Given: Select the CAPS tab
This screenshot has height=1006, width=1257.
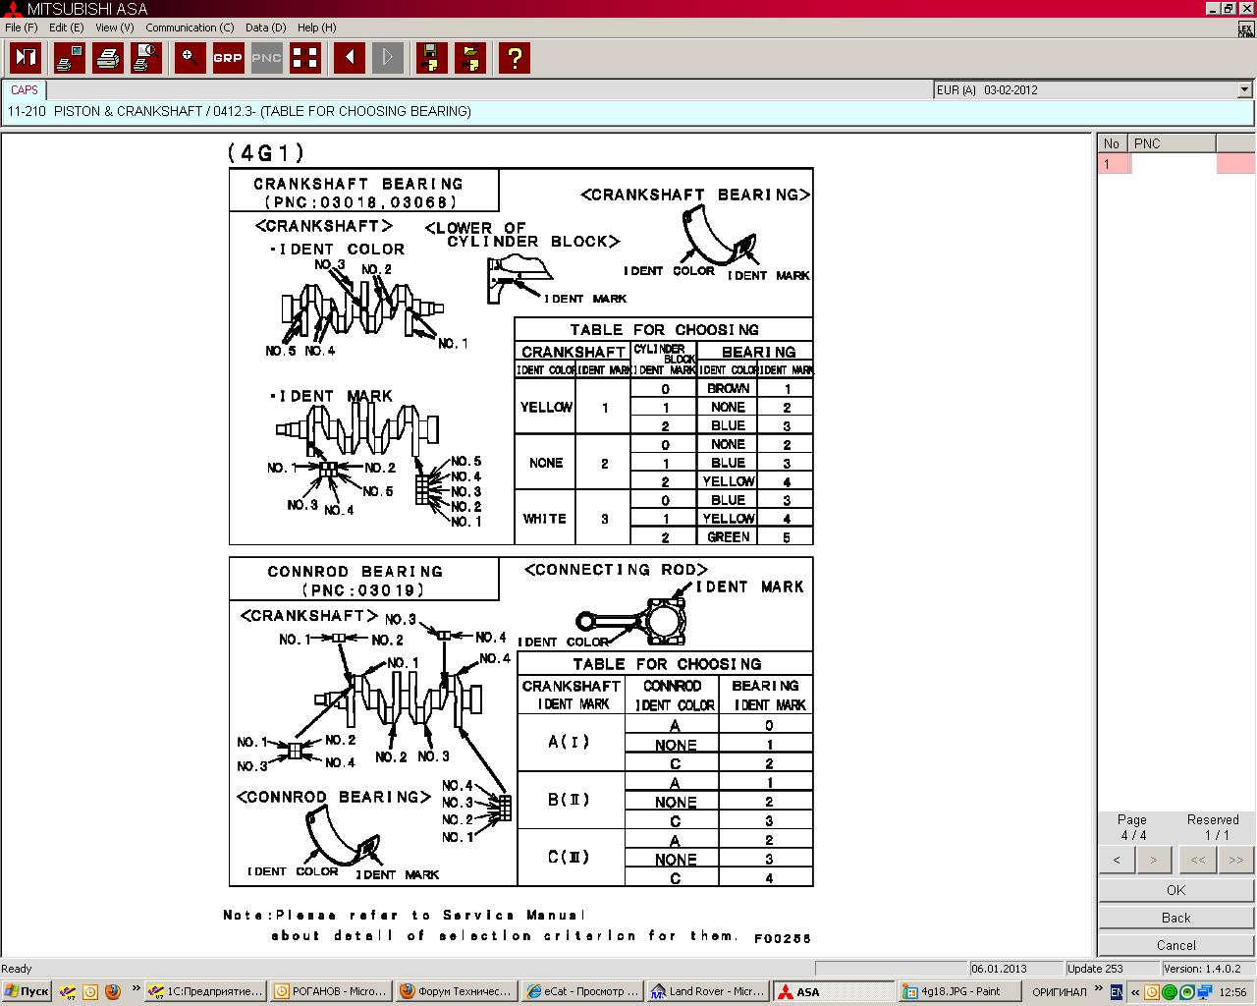Looking at the screenshot, I should (x=25, y=89).
